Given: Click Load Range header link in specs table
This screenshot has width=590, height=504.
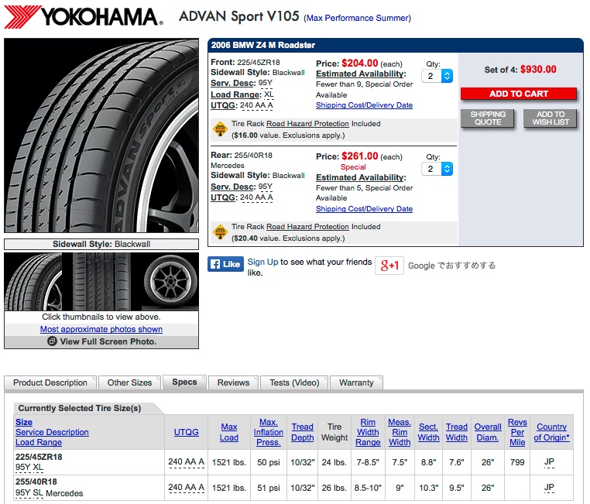Looking at the screenshot, I should pyautogui.click(x=39, y=442).
